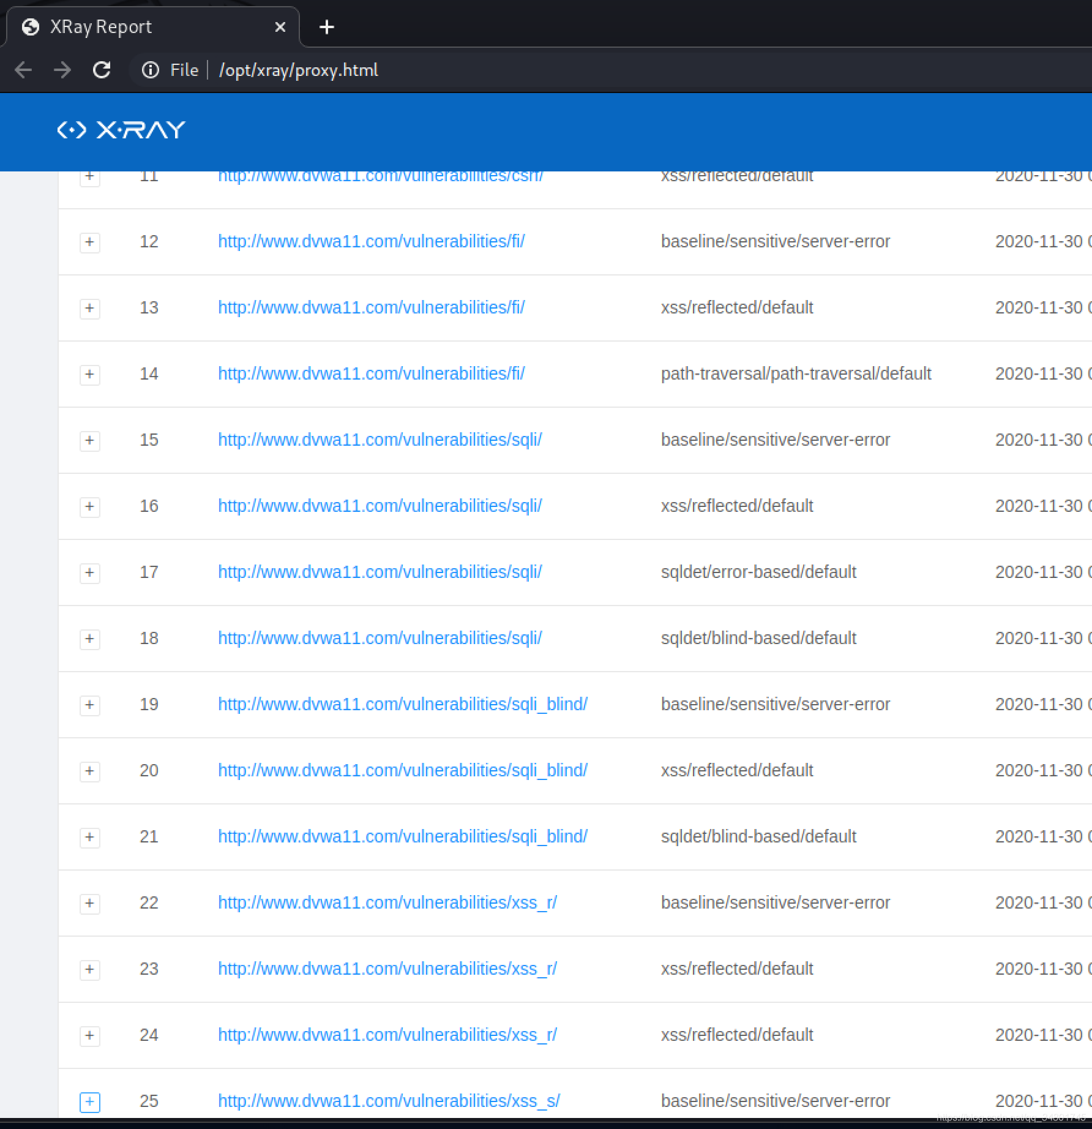Click the 2020-11-30 date in row 23
The height and width of the screenshot is (1129, 1092).
point(1039,969)
